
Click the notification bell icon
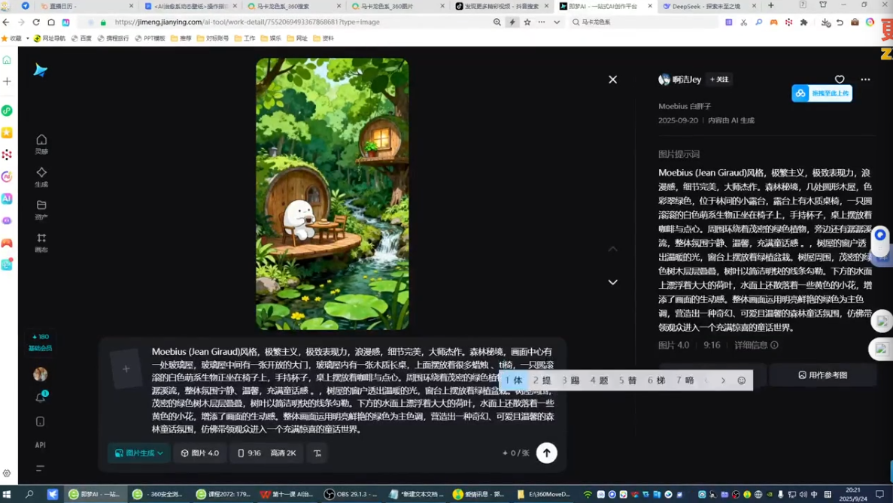click(40, 397)
